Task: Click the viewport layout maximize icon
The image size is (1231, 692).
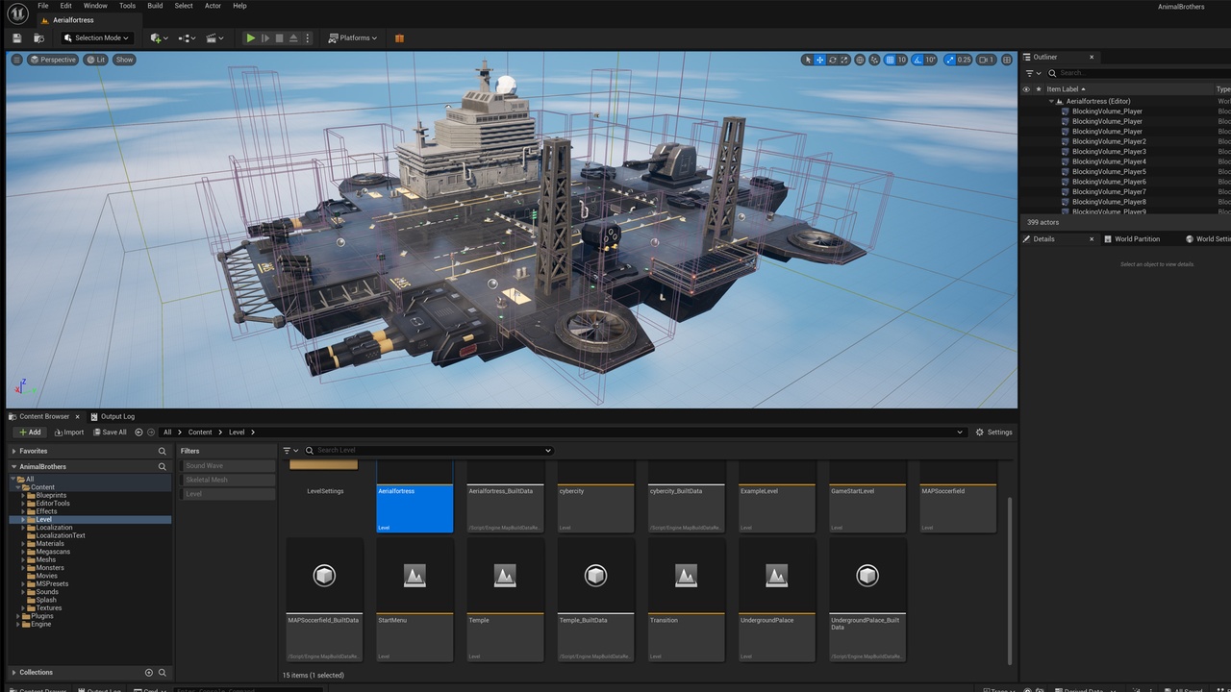Action: (x=1007, y=60)
